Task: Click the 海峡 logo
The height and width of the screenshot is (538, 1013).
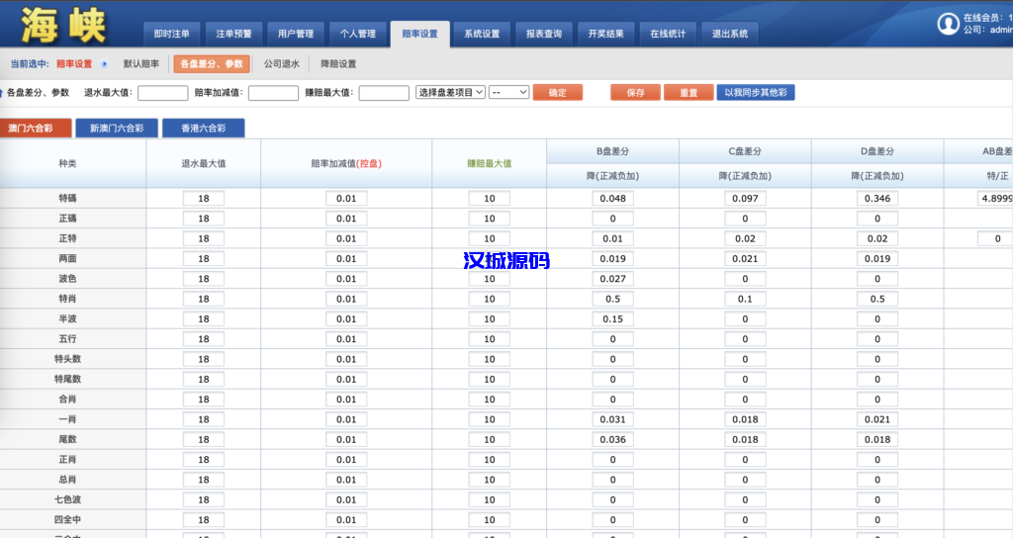Action: pyautogui.click(x=62, y=25)
